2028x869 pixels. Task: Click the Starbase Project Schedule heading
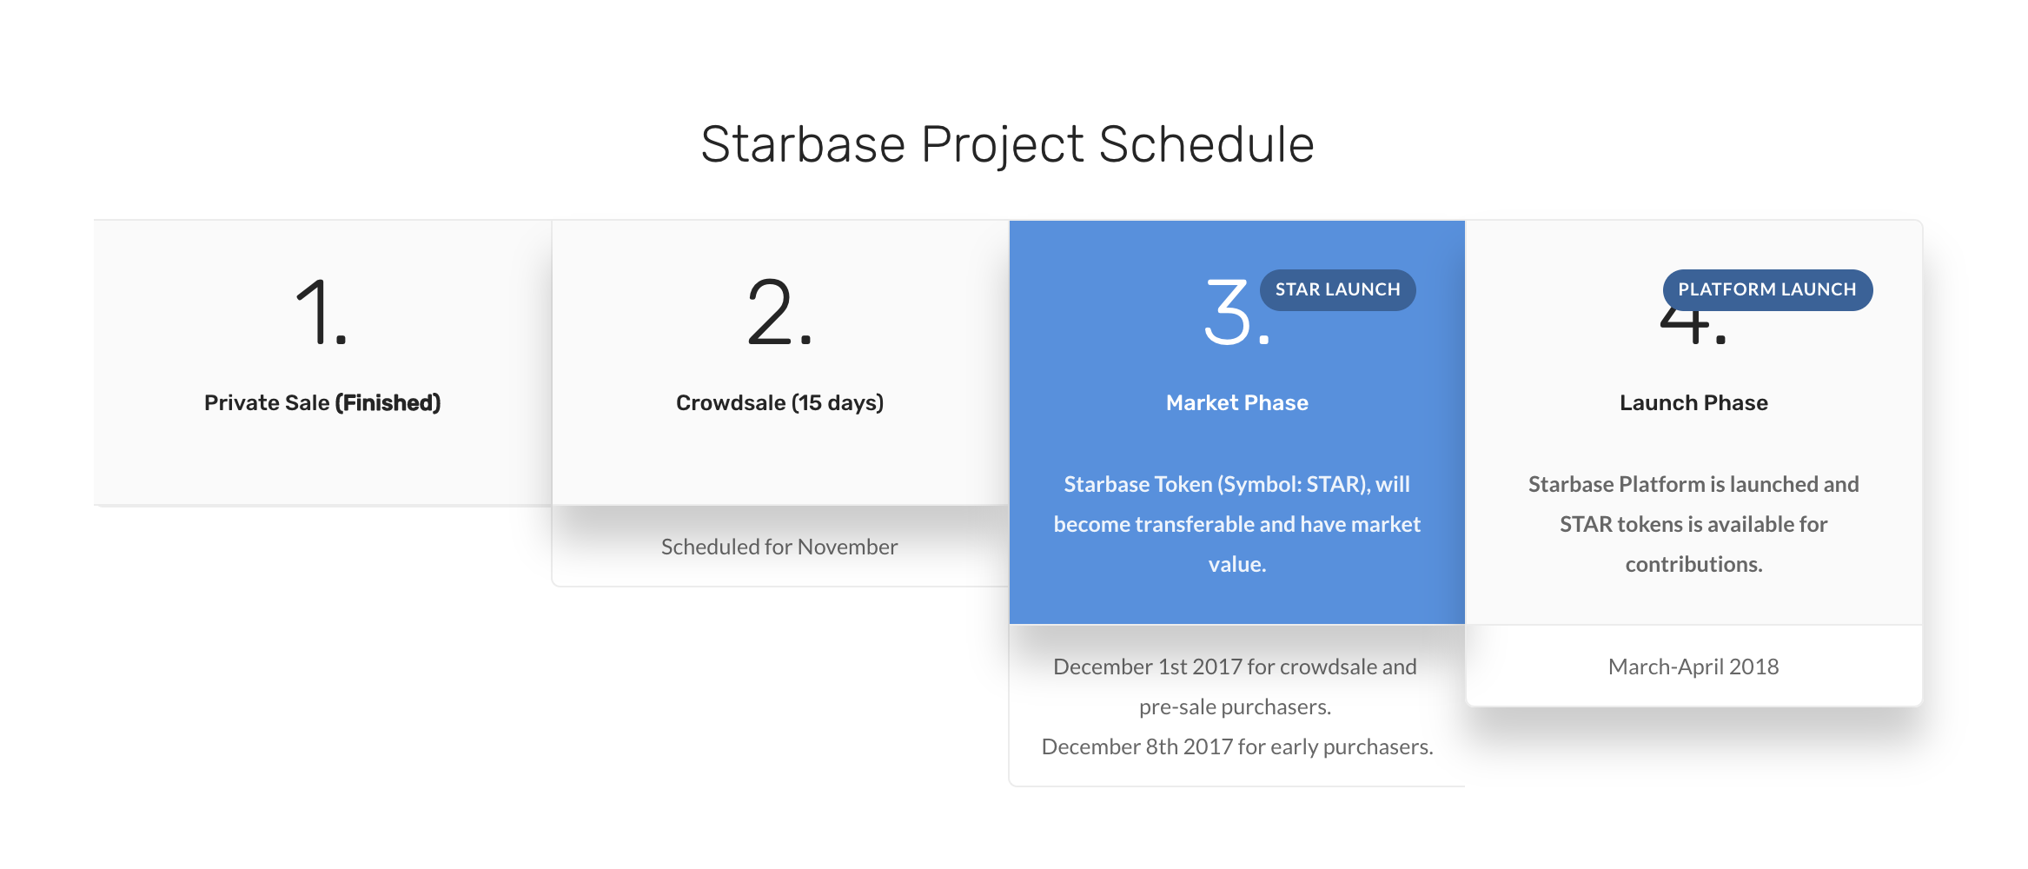tap(1007, 144)
